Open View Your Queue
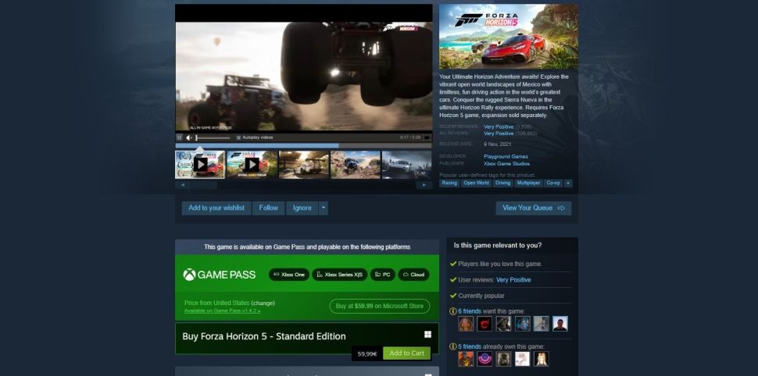The width and height of the screenshot is (758, 376). click(533, 208)
